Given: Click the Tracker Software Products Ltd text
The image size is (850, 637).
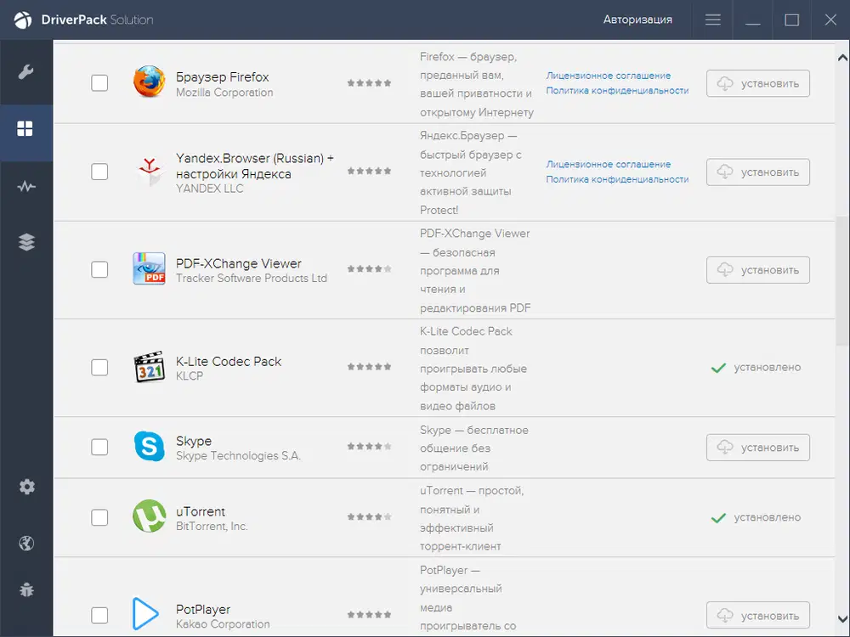Looking at the screenshot, I should click(252, 279).
